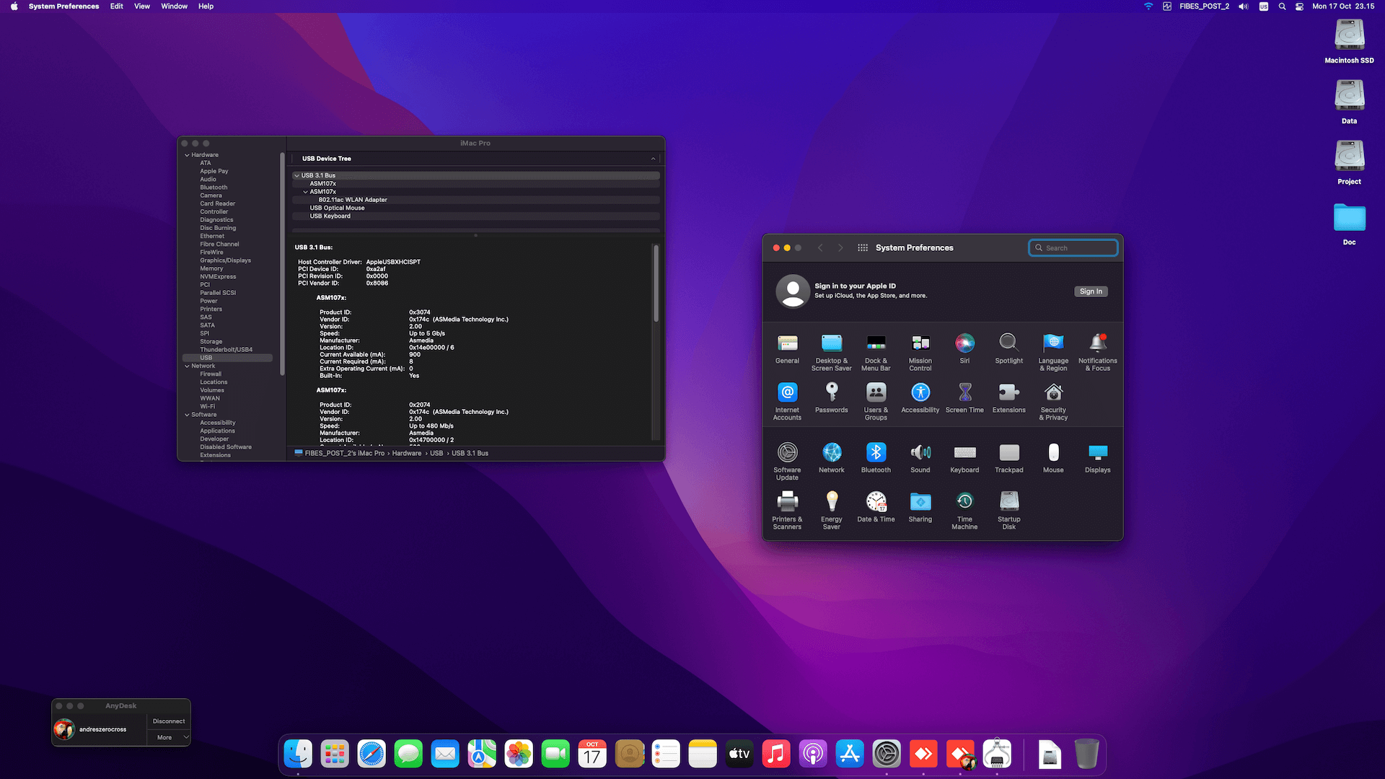
Task: Select 802.11ac WLAN Adapter in device tree
Action: click(476, 200)
